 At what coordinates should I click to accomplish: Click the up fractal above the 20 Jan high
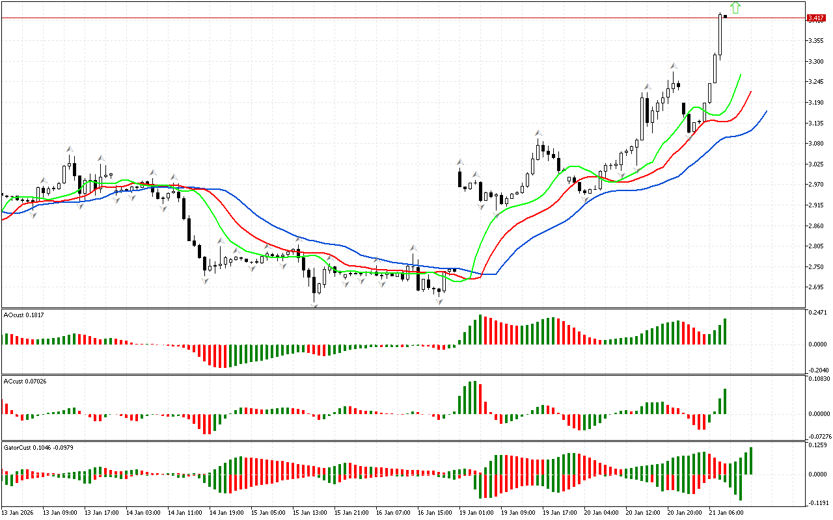(674, 66)
